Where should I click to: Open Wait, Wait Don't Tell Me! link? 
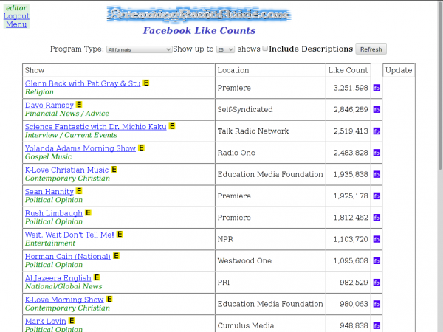[x=69, y=235]
